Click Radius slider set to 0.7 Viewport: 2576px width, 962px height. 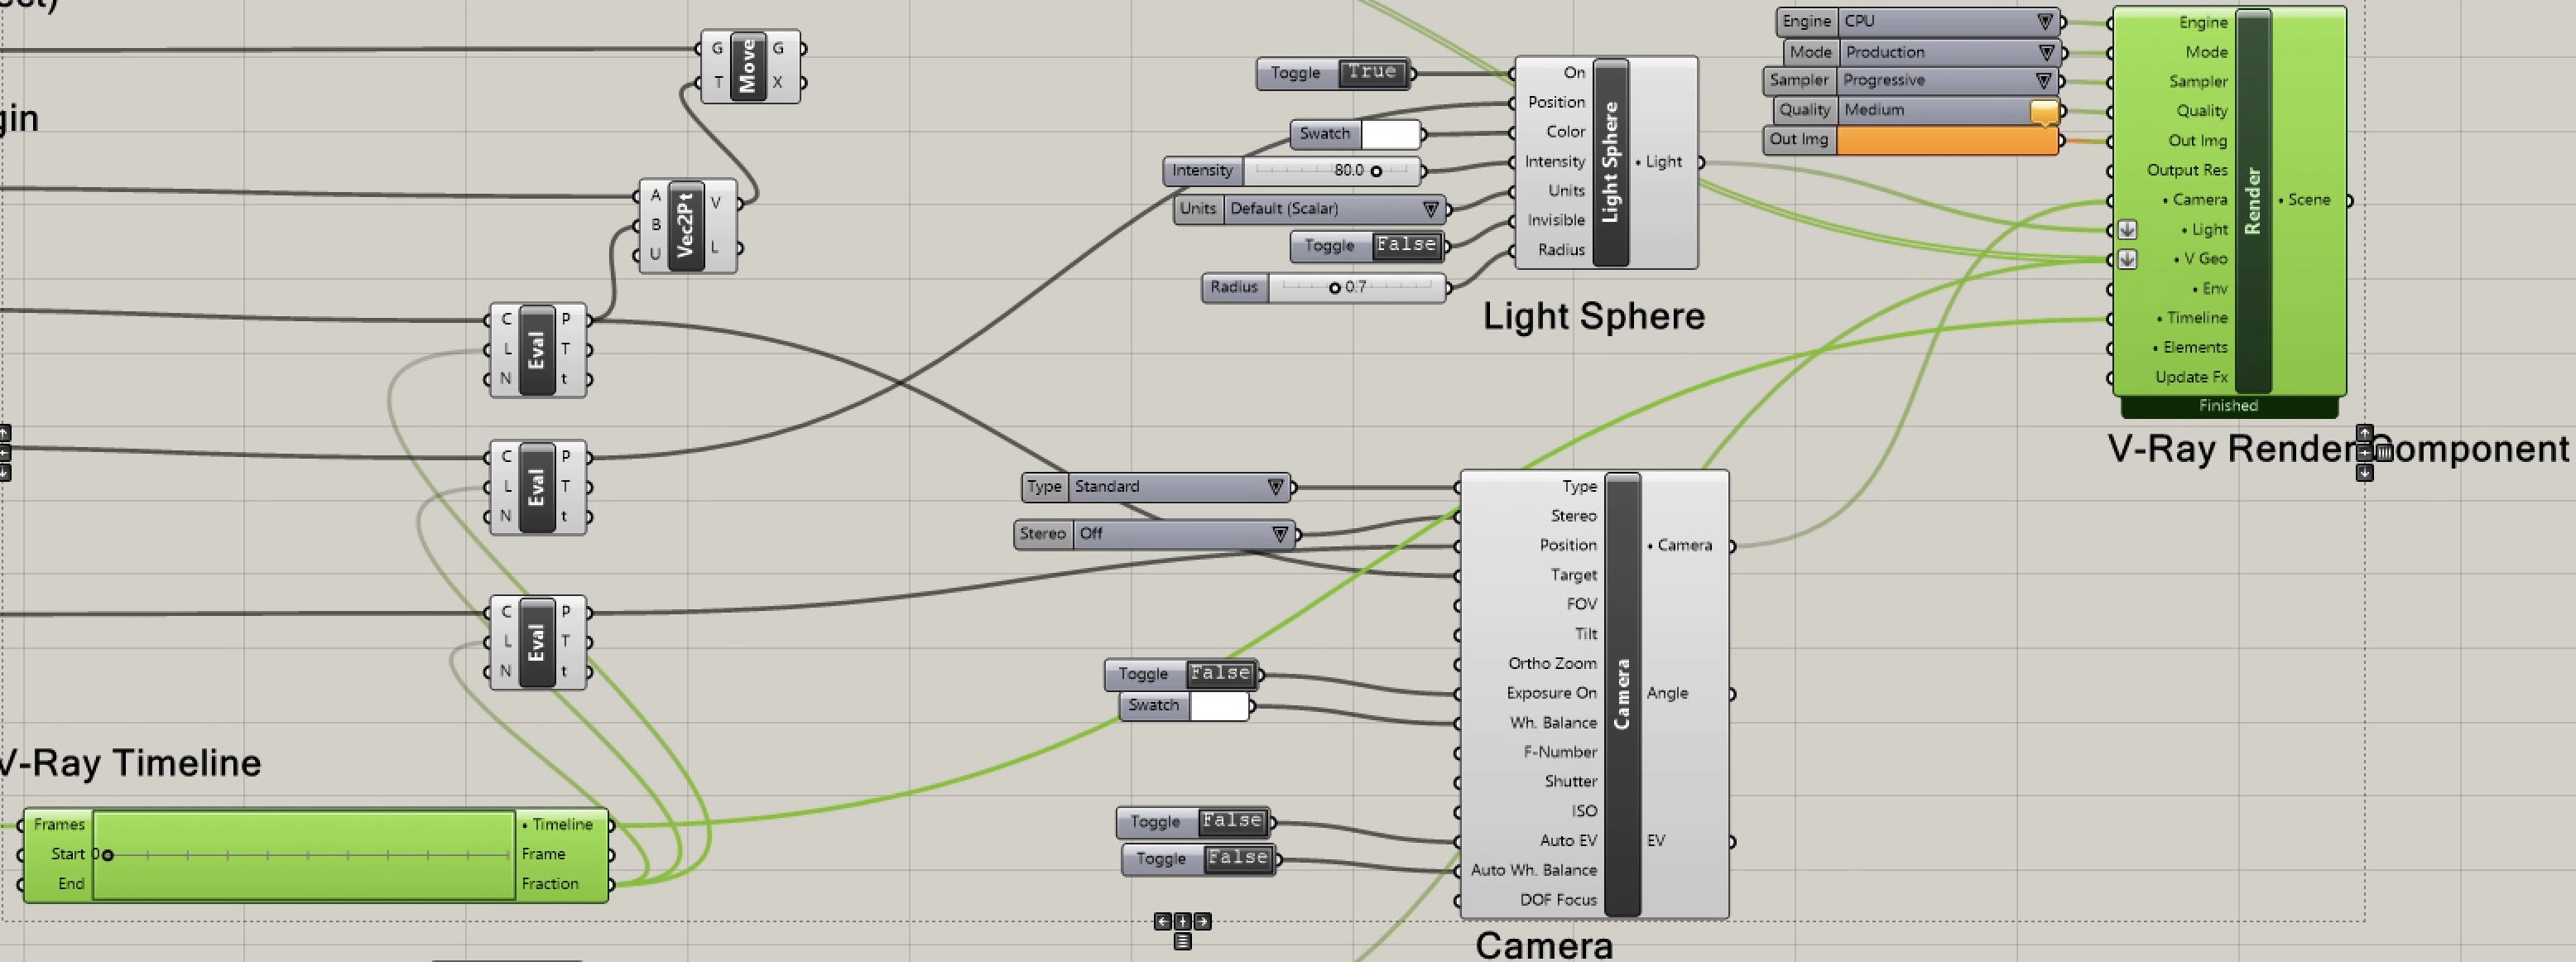click(x=1356, y=288)
